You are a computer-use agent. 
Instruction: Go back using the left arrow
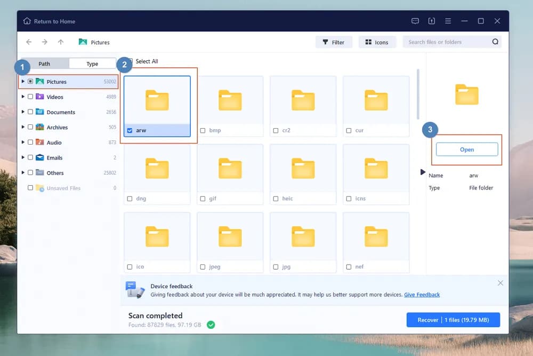click(29, 42)
